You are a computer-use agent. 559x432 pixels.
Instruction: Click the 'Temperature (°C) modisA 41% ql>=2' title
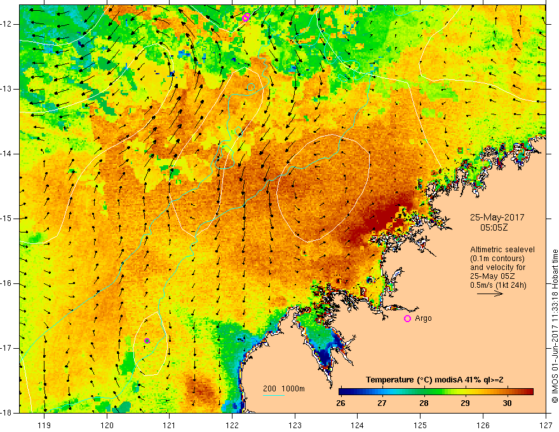[434, 380]
